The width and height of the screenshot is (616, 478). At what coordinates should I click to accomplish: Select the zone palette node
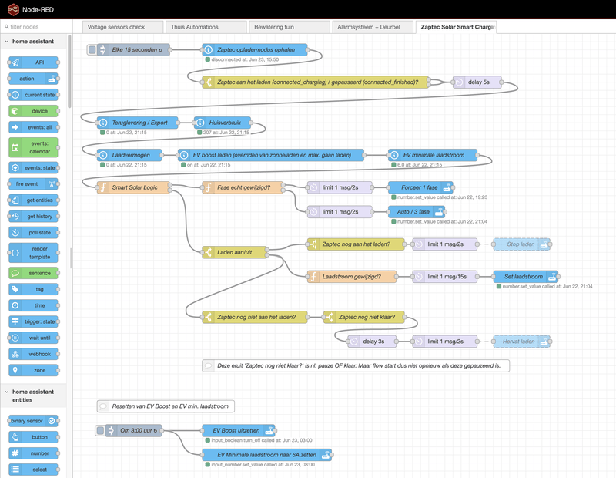click(x=33, y=370)
